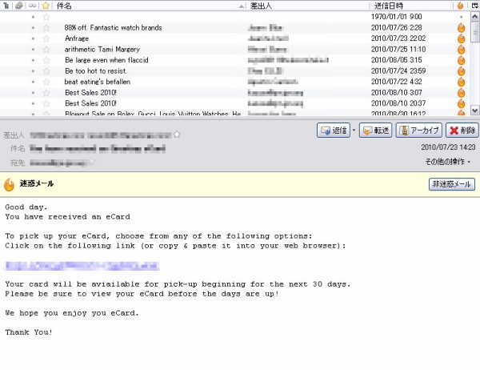Image resolution: width=480 pixels, height=370 pixels.
Task: Click the star column header icon
Action: [46, 6]
